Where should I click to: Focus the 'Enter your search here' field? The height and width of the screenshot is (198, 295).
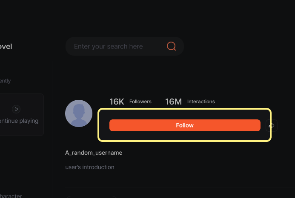[125, 46]
